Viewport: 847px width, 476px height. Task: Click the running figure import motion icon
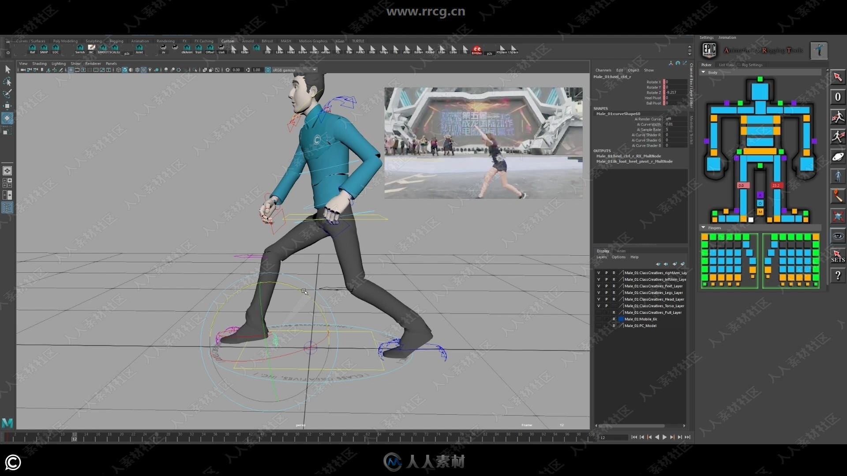tap(838, 117)
